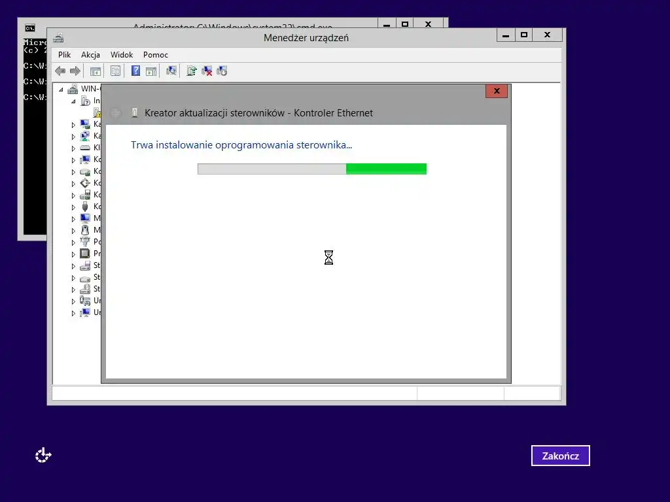Select the display adapters icon in tree
670x502 pixels.
click(x=85, y=124)
